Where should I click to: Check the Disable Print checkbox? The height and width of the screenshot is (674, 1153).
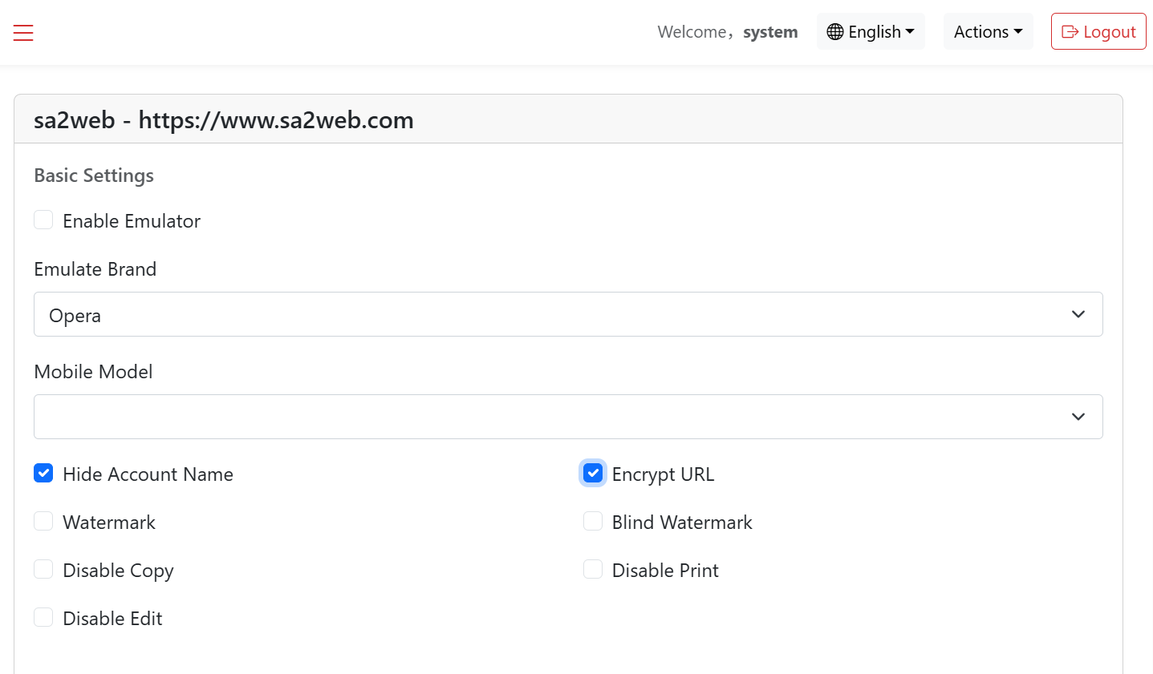593,569
